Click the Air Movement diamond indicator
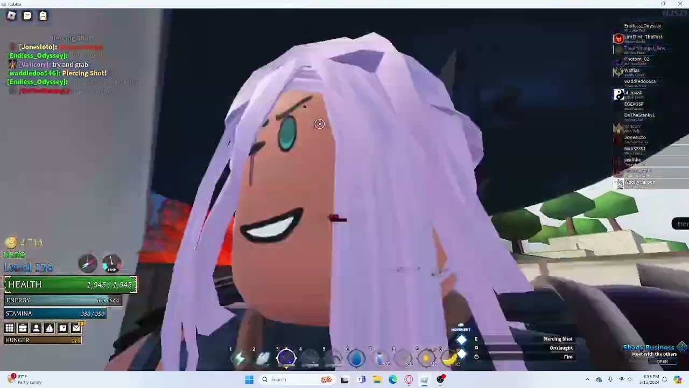The height and width of the screenshot is (388, 689). pos(461,339)
